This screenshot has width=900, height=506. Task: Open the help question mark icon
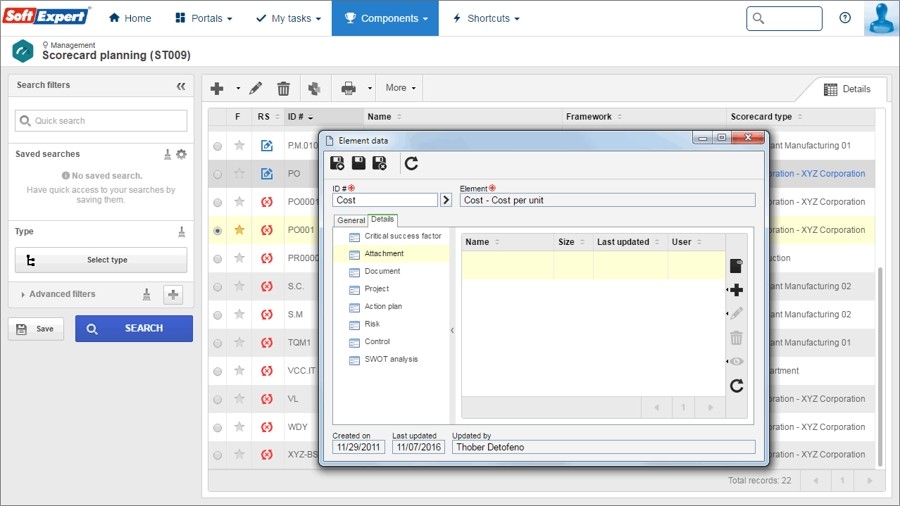[845, 18]
